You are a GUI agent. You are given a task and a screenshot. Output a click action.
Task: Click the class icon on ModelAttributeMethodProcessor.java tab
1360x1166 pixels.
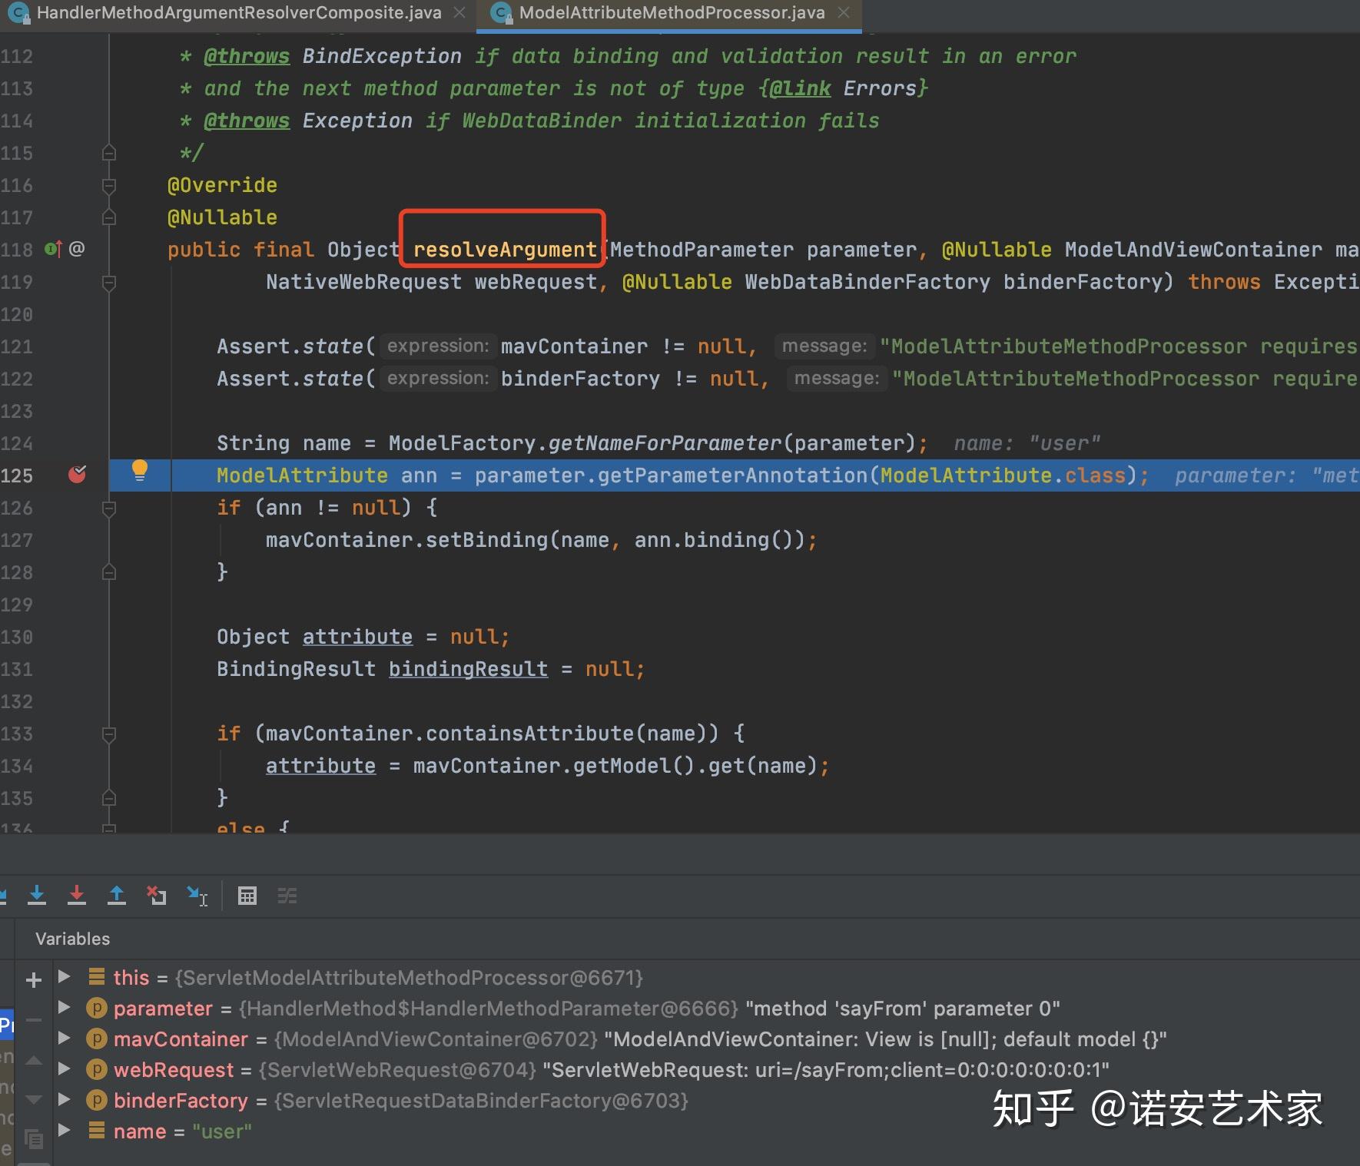501,13
